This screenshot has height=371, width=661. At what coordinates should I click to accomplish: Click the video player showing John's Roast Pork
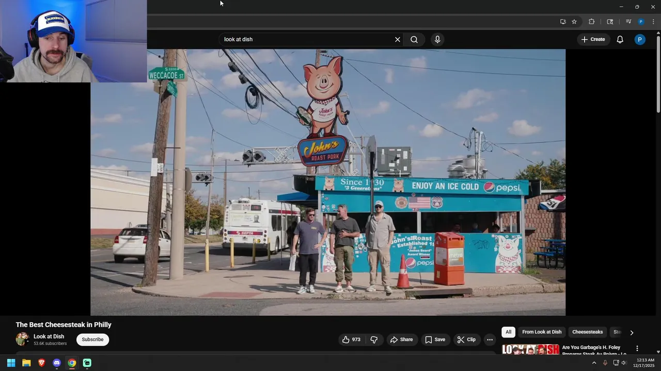[x=328, y=182]
